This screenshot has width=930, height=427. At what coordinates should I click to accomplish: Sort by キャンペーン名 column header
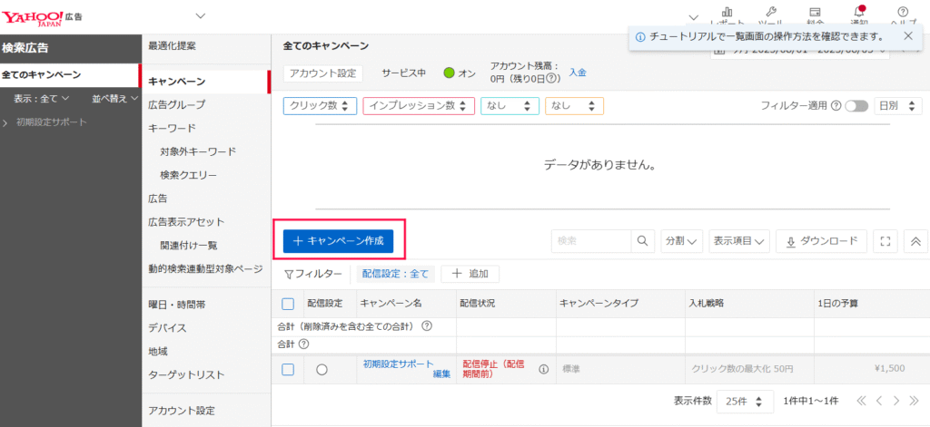pos(391,304)
